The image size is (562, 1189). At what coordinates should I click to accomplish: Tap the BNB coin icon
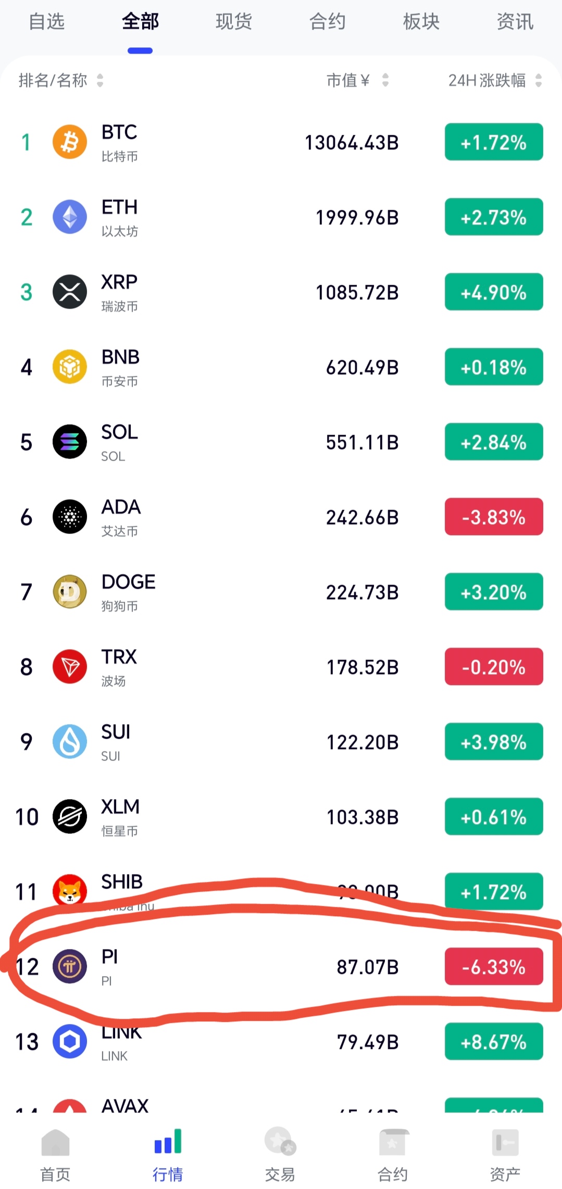point(70,367)
